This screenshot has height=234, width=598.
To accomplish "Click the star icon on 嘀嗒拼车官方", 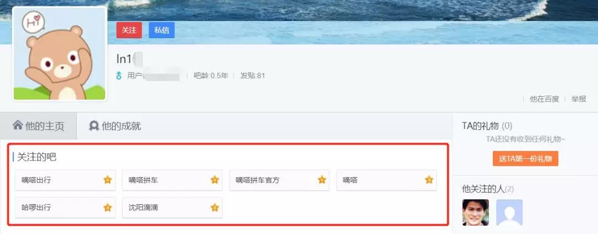I will coord(322,180).
